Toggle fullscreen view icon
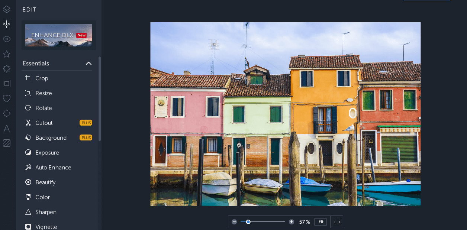This screenshot has height=230, width=467. pos(337,222)
